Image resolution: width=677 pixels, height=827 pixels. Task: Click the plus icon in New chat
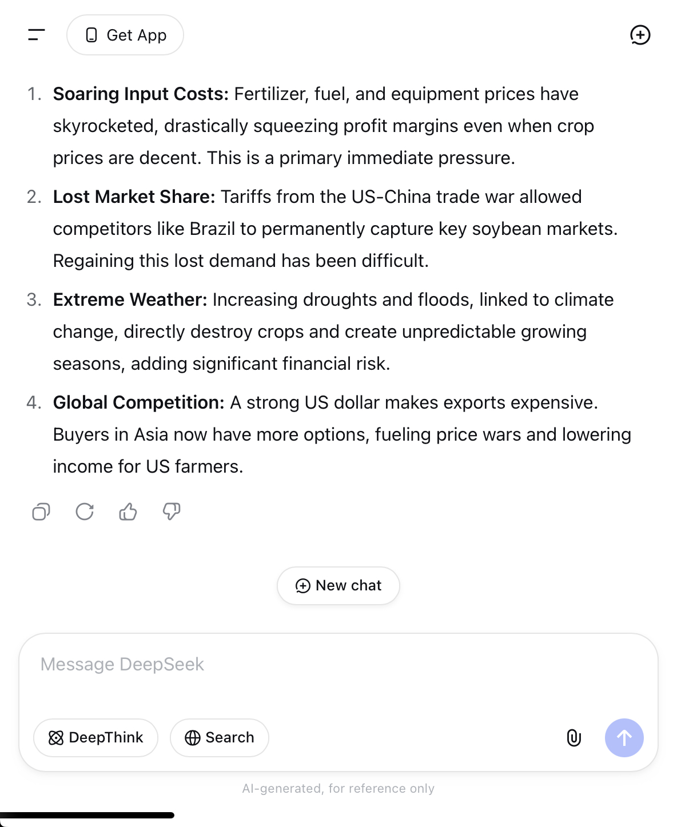click(303, 586)
